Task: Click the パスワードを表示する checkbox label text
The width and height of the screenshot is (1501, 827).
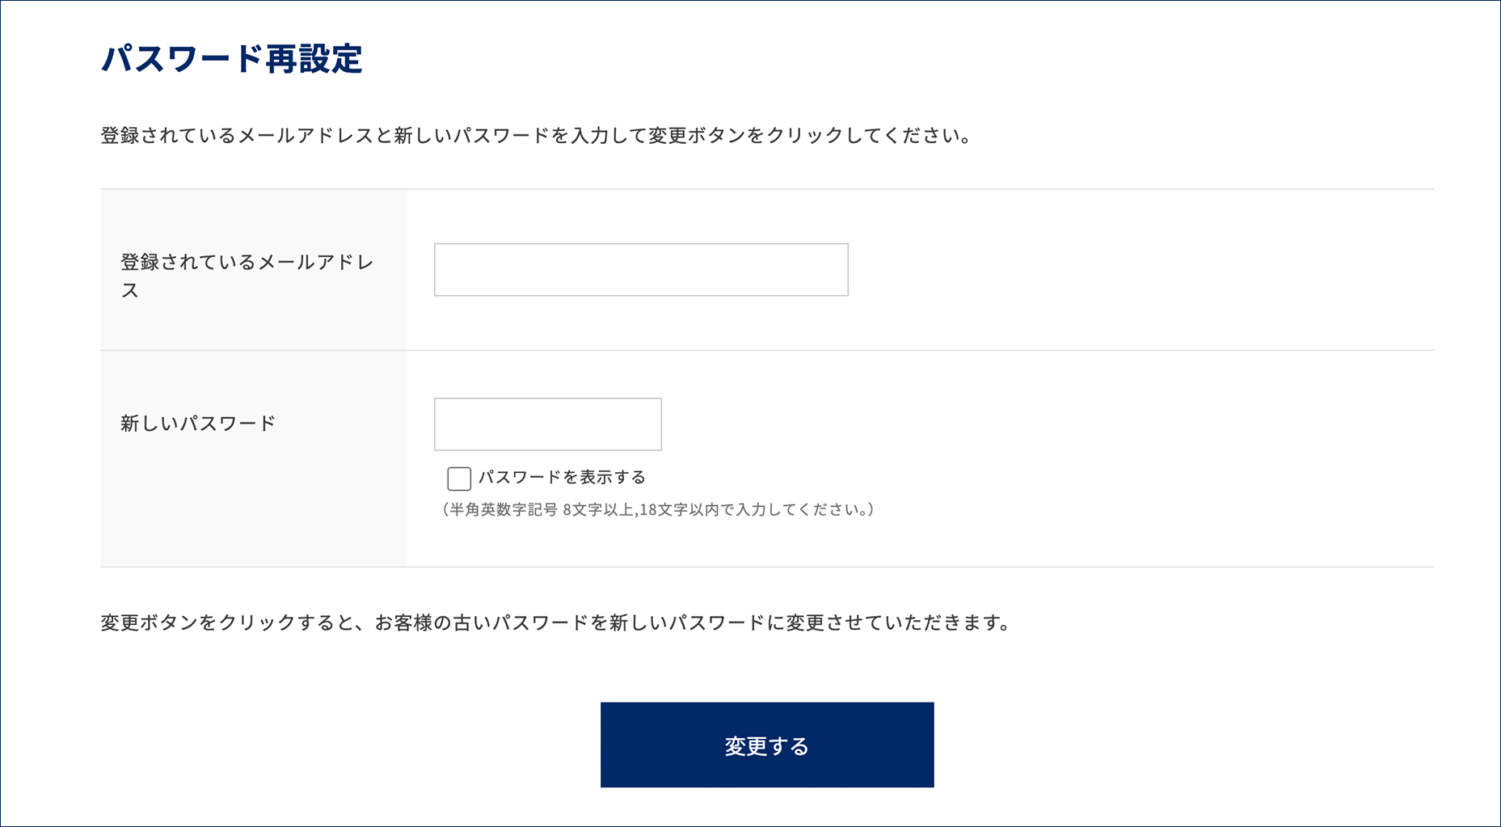Action: click(x=562, y=478)
